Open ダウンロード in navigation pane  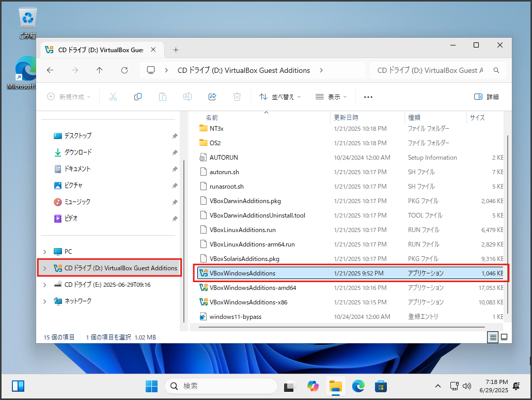pyautogui.click(x=78, y=152)
